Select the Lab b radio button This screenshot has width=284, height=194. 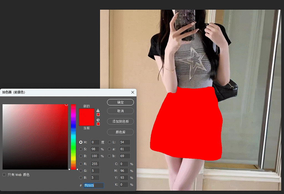pyautogui.click(x=109, y=156)
